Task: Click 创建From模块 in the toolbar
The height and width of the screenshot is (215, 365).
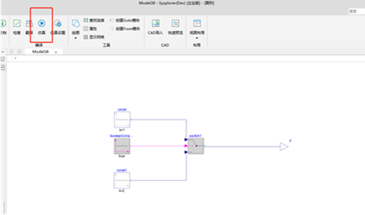Action: 124,29
